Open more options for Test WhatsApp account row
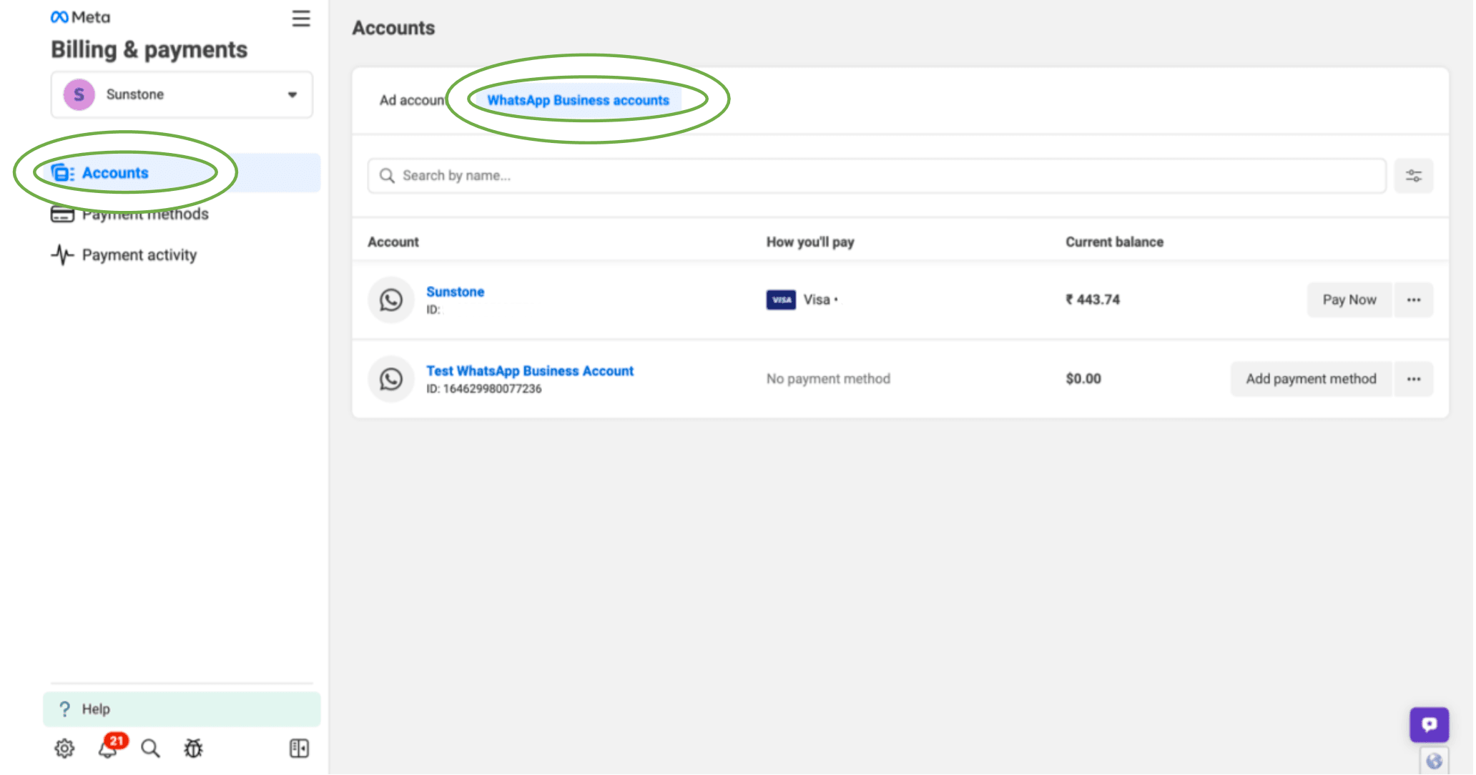Image resolution: width=1476 pixels, height=775 pixels. pyautogui.click(x=1413, y=379)
